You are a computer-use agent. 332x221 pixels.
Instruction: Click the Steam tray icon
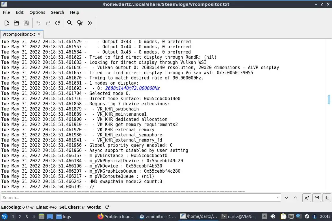(307, 216)
